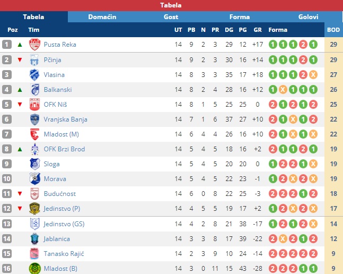Click the Vlasina team logo

click(34, 75)
